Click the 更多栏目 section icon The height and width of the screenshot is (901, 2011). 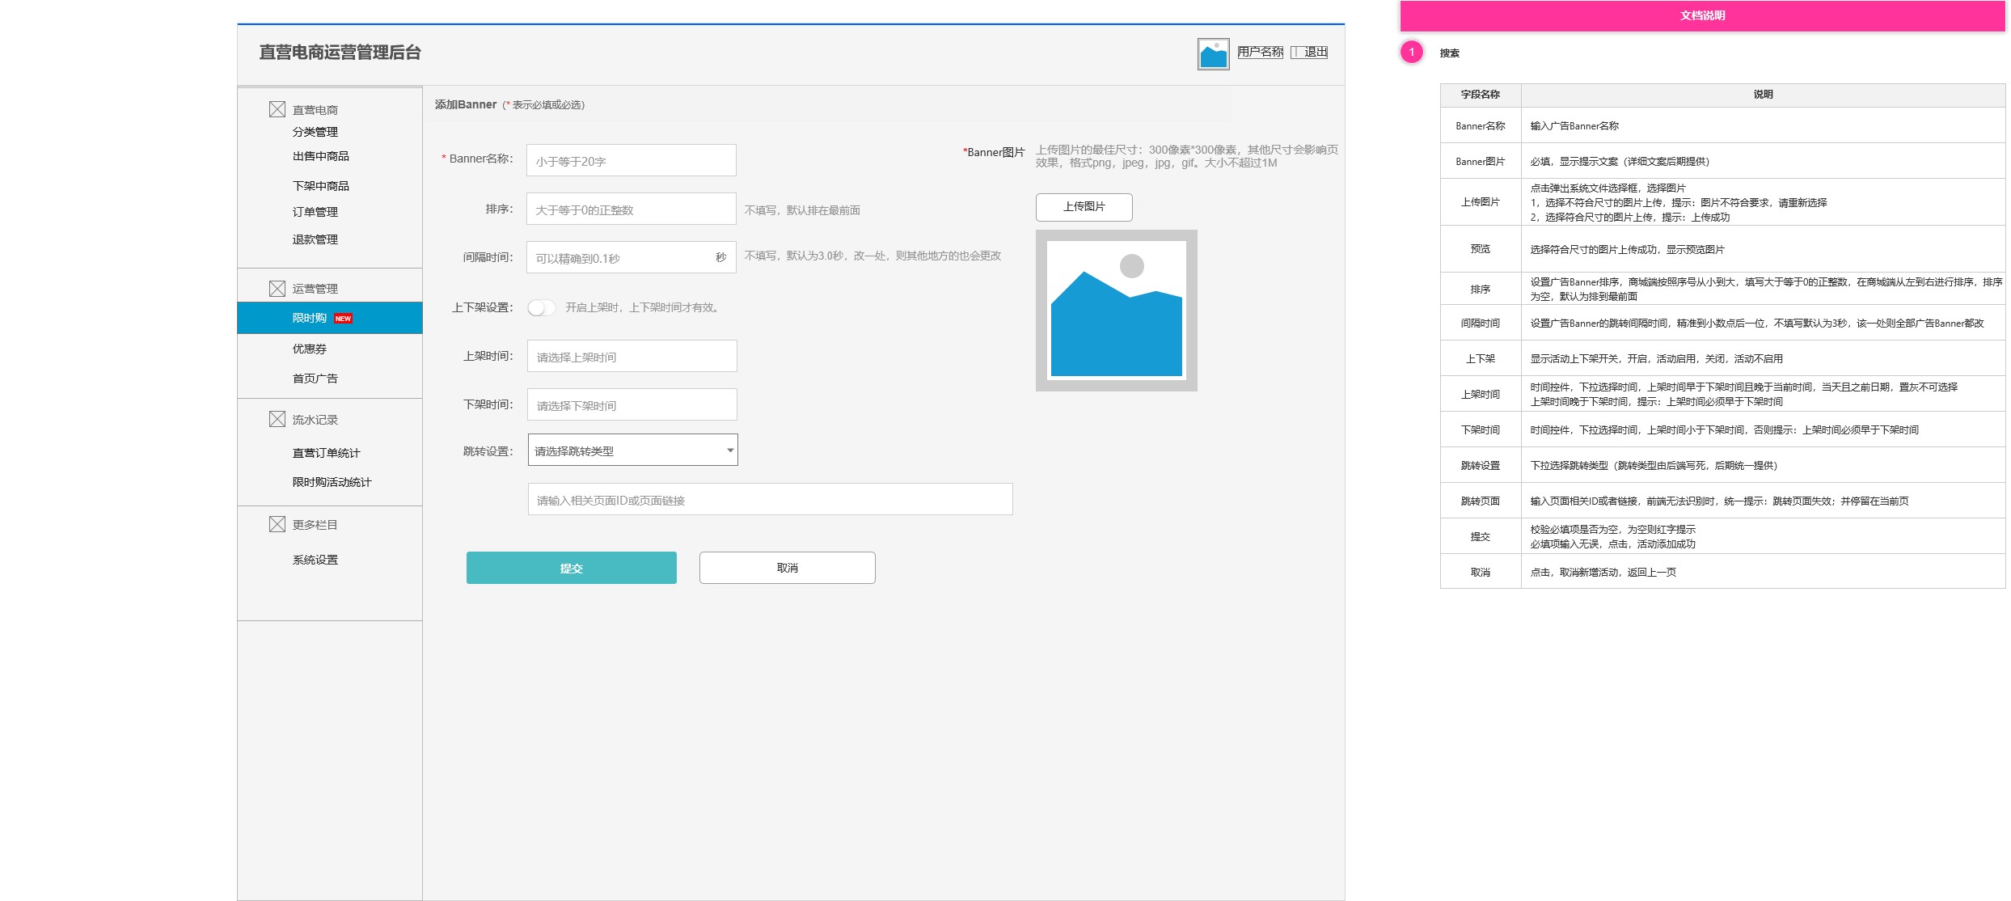point(277,524)
